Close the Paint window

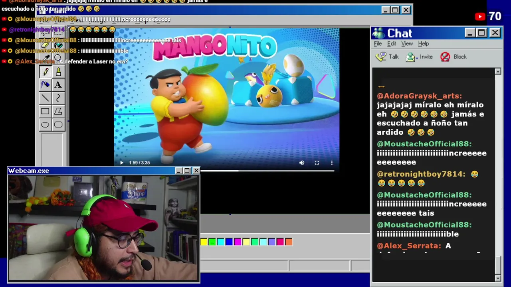pos(406,10)
